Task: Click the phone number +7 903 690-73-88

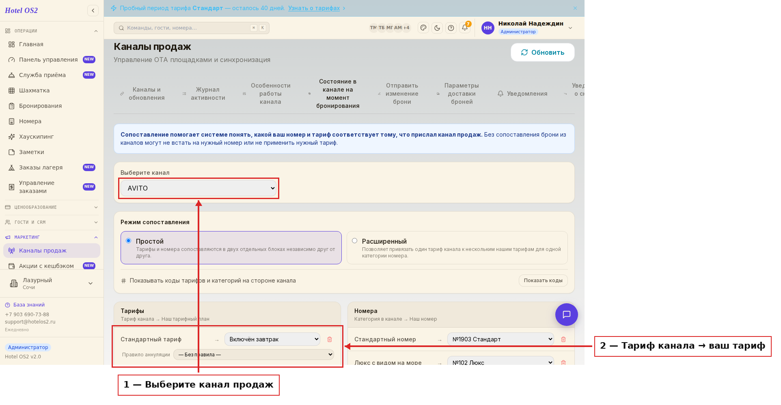Action: coord(27,315)
